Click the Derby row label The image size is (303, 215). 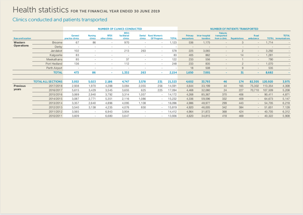pos(59,47)
